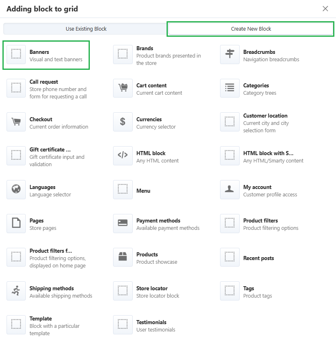Choose the Products block title

click(x=147, y=254)
